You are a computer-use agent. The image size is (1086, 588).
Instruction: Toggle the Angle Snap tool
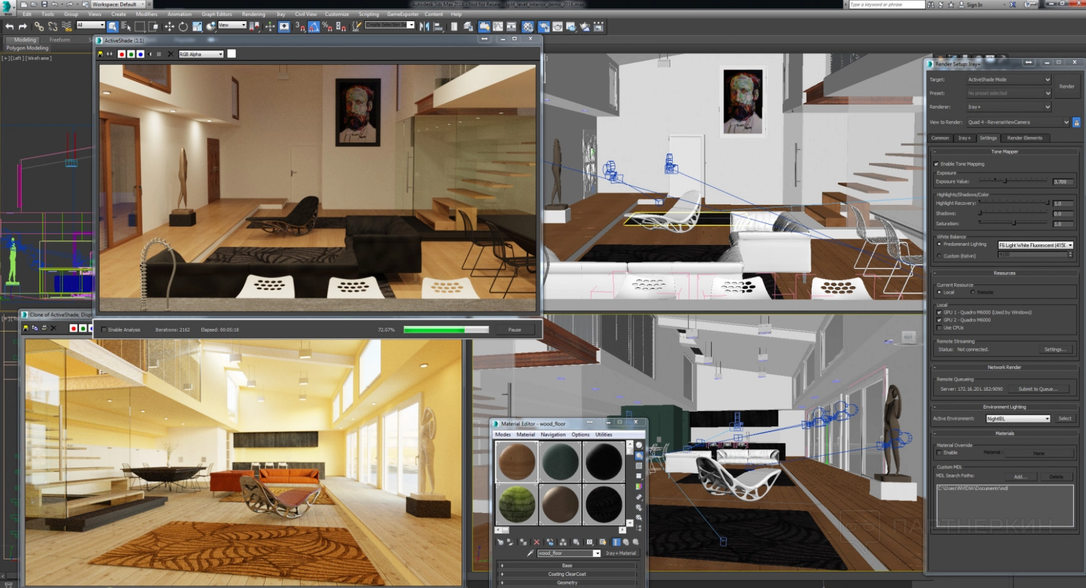314,27
